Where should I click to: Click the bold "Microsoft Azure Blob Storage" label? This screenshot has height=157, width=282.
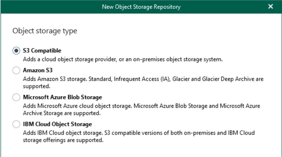click(x=63, y=97)
